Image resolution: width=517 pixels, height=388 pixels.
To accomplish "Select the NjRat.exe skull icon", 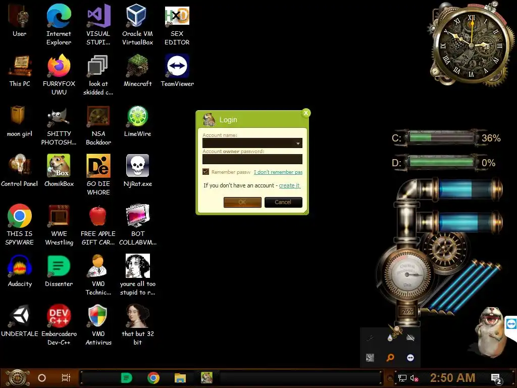I will coord(137,171).
